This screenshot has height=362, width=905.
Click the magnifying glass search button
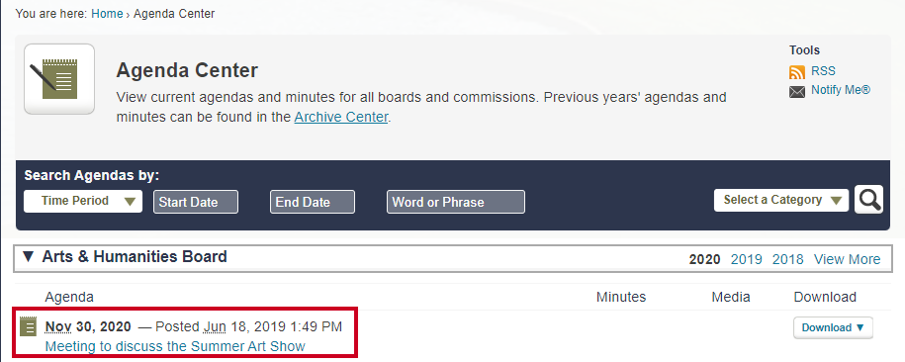868,200
